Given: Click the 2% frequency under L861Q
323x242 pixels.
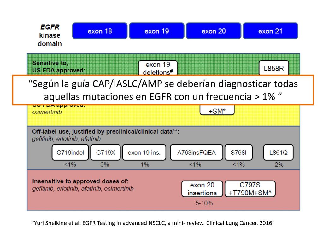Looking at the screenshot, I should 279,164.
